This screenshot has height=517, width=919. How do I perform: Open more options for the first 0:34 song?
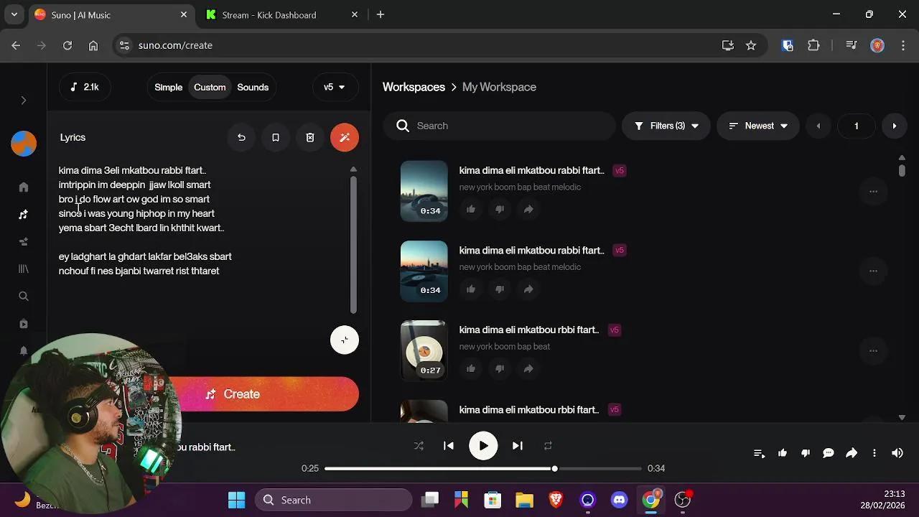click(873, 191)
